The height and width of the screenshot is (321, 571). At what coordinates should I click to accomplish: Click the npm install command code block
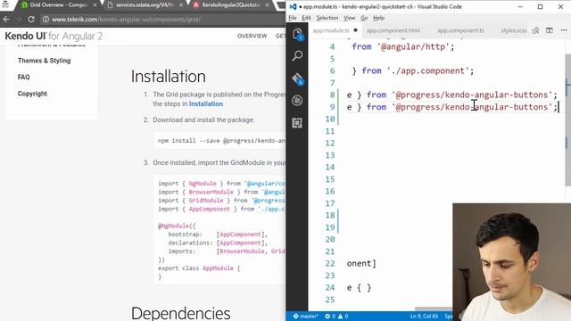click(x=219, y=141)
